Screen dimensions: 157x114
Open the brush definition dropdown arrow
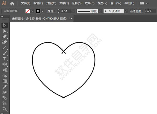[126, 11]
